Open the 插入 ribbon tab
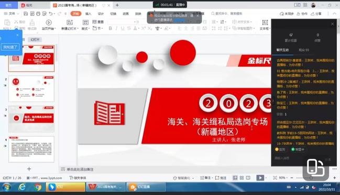The height and width of the screenshot is (195, 340). 88,14
